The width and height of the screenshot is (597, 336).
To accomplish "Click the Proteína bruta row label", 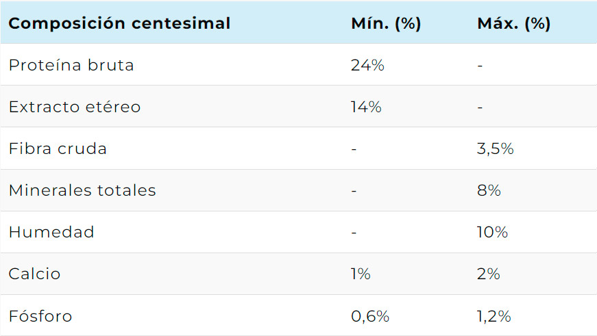I will pos(71,65).
